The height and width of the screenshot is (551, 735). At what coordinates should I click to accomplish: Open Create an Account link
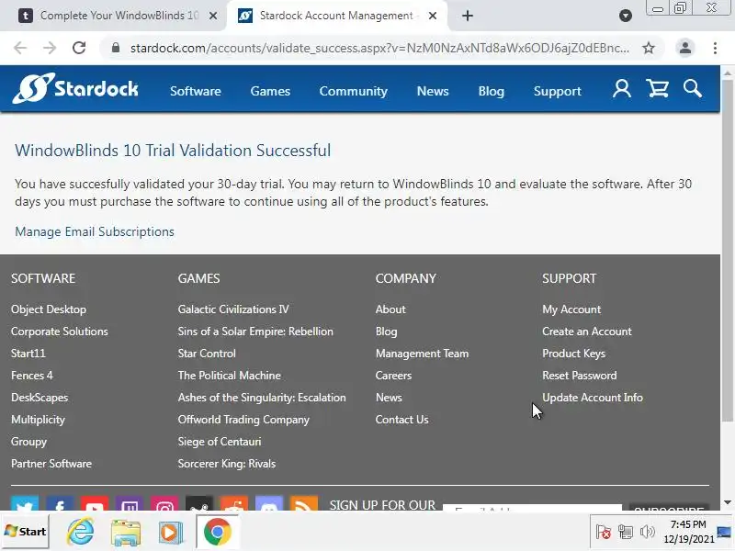[x=587, y=332]
